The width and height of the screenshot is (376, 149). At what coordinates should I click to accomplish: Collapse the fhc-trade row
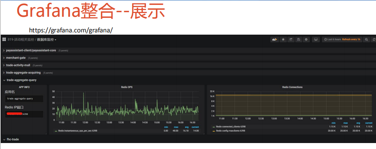tap(13, 139)
